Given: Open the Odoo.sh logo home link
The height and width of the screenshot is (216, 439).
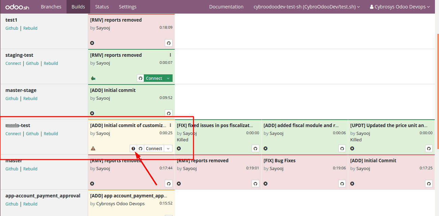Looking at the screenshot, I should pyautogui.click(x=17, y=7).
